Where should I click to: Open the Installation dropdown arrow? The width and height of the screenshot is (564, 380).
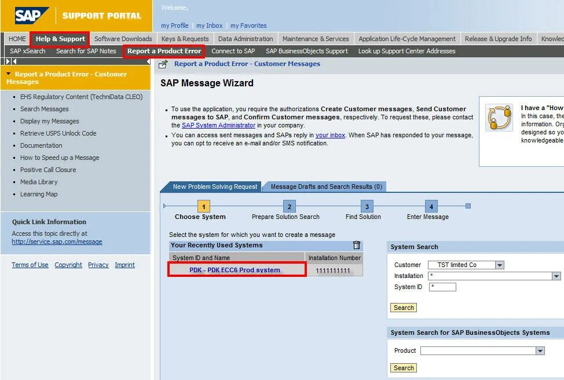[x=556, y=276]
